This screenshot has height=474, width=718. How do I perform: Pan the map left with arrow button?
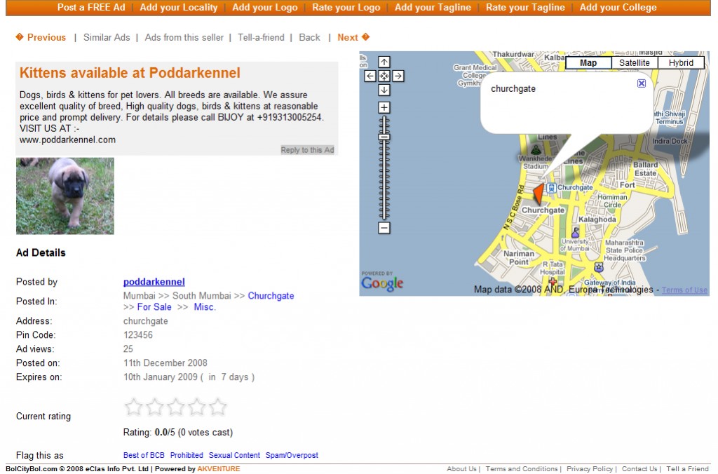click(370, 76)
